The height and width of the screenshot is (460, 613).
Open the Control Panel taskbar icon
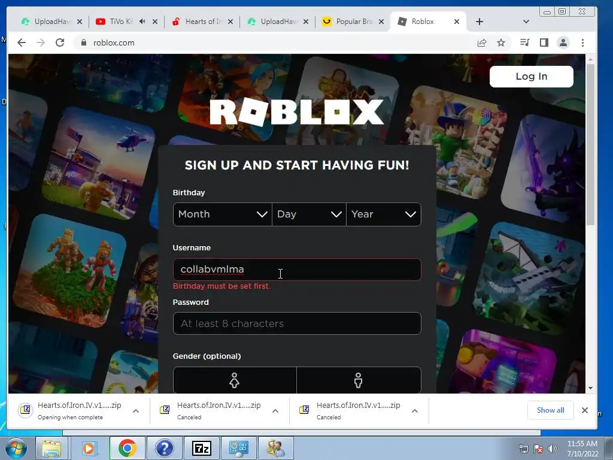[x=238, y=448]
